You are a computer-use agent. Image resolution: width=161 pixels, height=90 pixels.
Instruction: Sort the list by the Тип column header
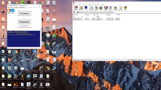point(97,15)
